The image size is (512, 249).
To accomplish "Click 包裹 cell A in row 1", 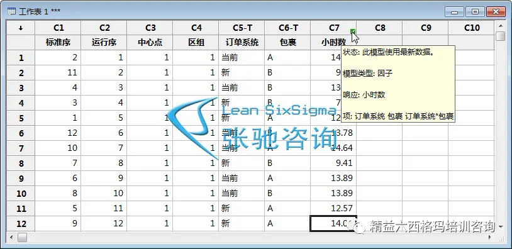I will (288, 58).
